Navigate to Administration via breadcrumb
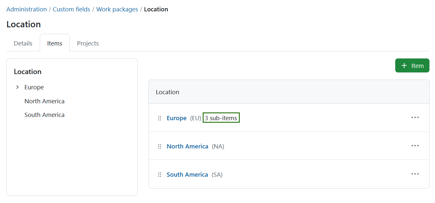The image size is (435, 203). click(26, 9)
